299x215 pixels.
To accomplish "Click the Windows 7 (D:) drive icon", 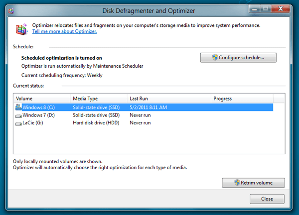I will 18,115.
